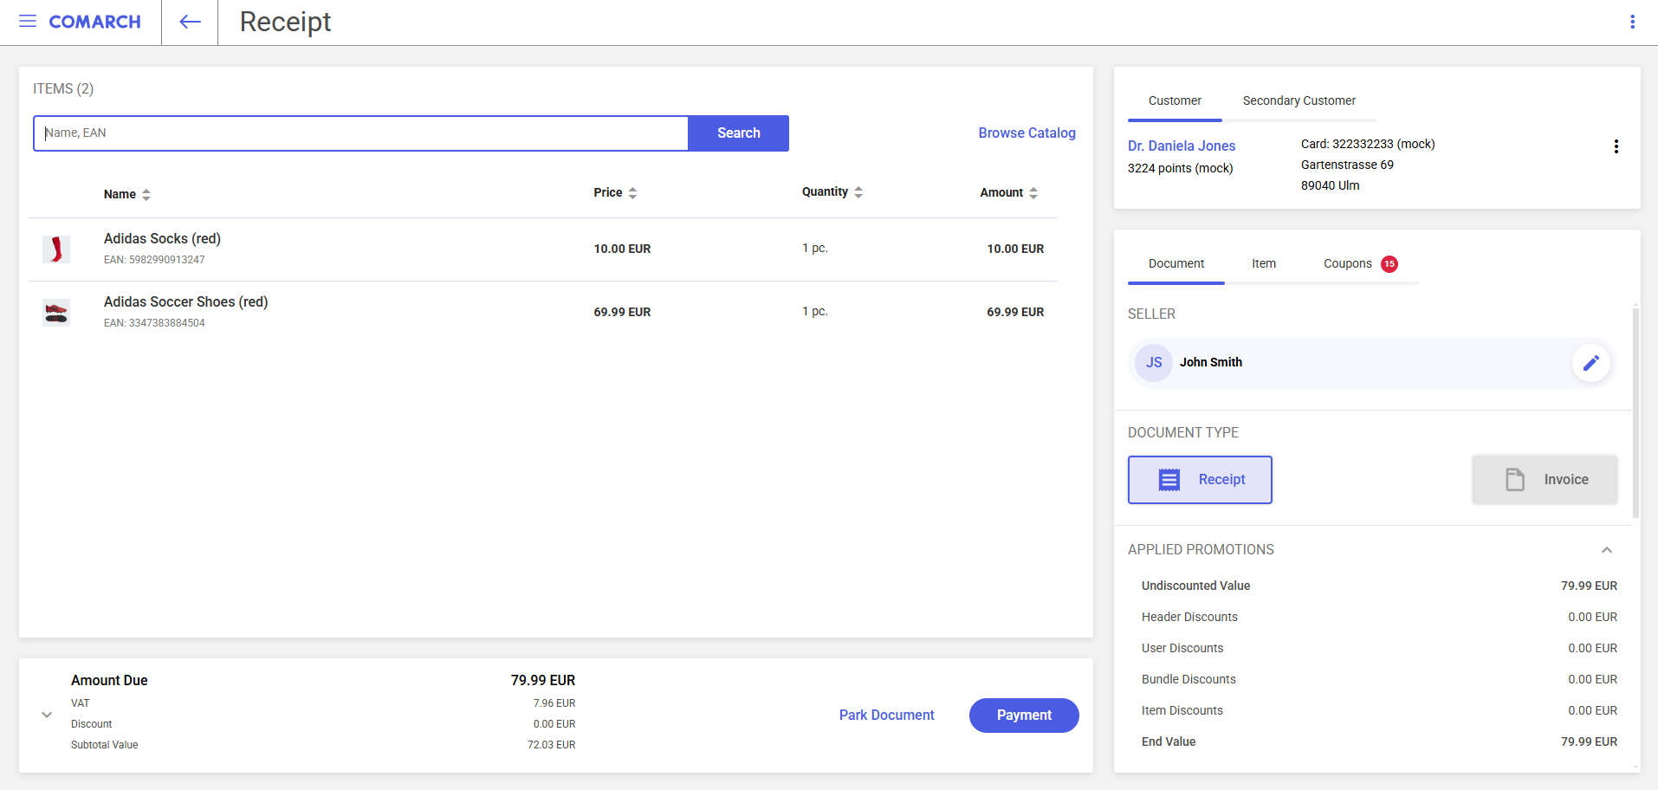Click the Bundle Discounts row

coord(1379,680)
